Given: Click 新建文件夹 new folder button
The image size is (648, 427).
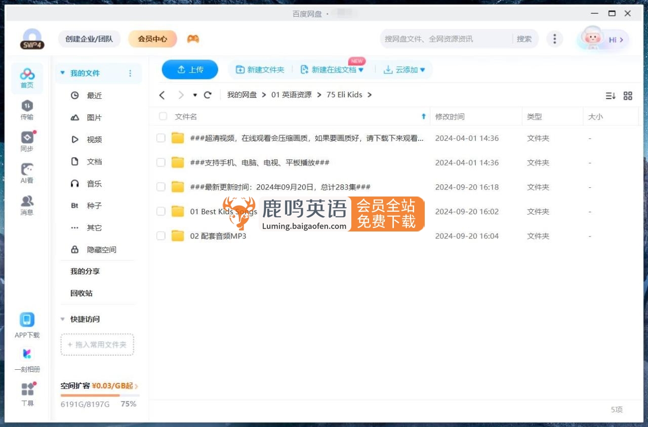Looking at the screenshot, I should (260, 70).
